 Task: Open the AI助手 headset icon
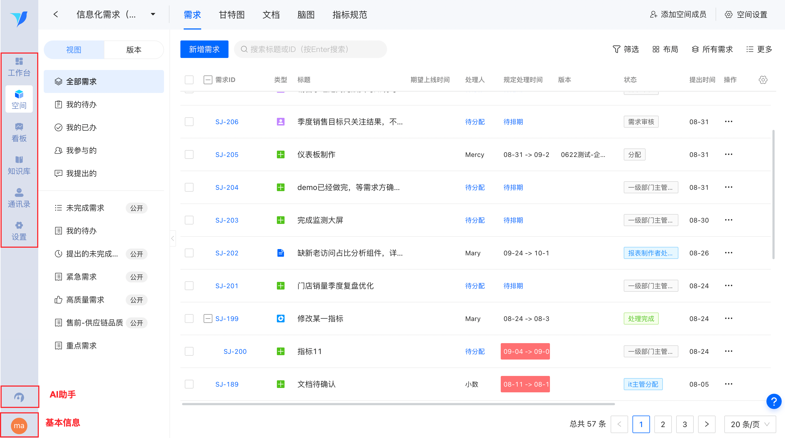tap(19, 397)
